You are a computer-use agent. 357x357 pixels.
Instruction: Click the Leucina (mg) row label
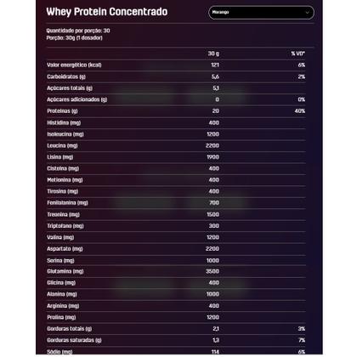click(x=62, y=145)
